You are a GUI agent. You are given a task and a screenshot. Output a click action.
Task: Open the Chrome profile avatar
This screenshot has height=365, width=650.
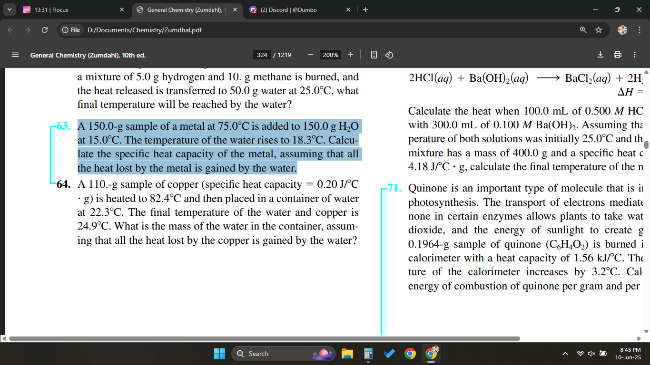pos(622,30)
